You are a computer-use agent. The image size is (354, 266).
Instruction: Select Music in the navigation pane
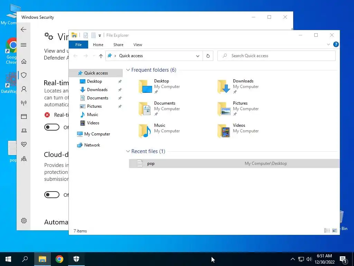[x=92, y=114]
